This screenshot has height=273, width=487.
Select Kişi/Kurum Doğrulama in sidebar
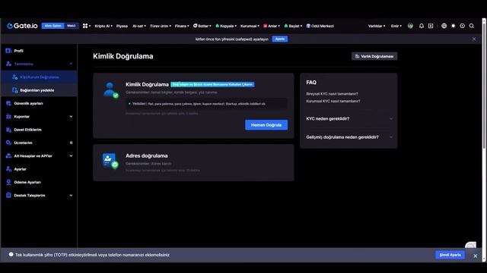coord(39,77)
